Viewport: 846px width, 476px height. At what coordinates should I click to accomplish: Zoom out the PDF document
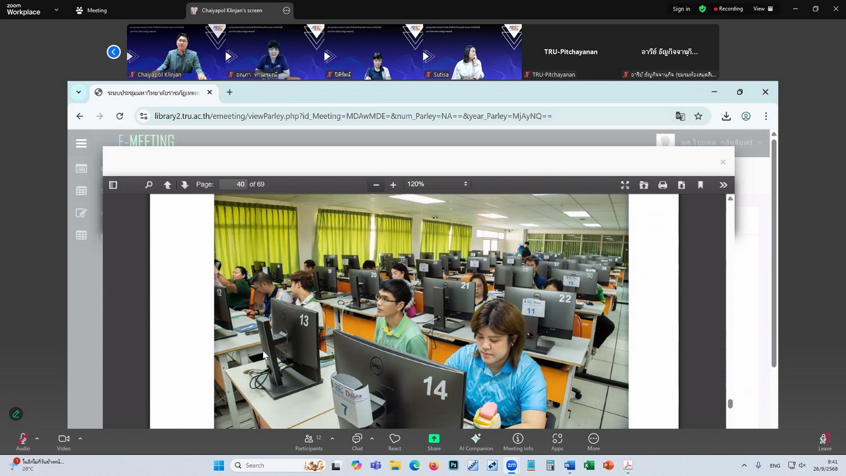(376, 184)
